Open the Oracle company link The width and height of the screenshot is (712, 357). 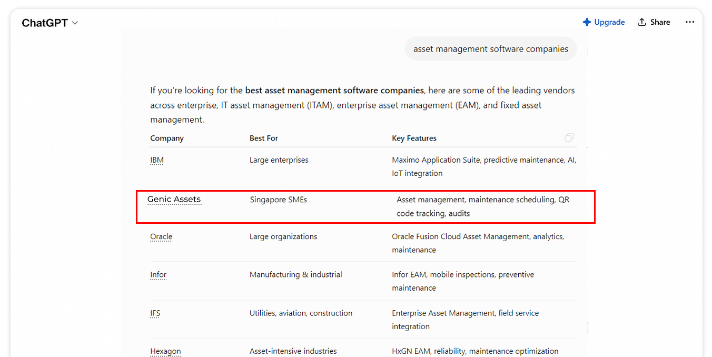pyautogui.click(x=161, y=236)
